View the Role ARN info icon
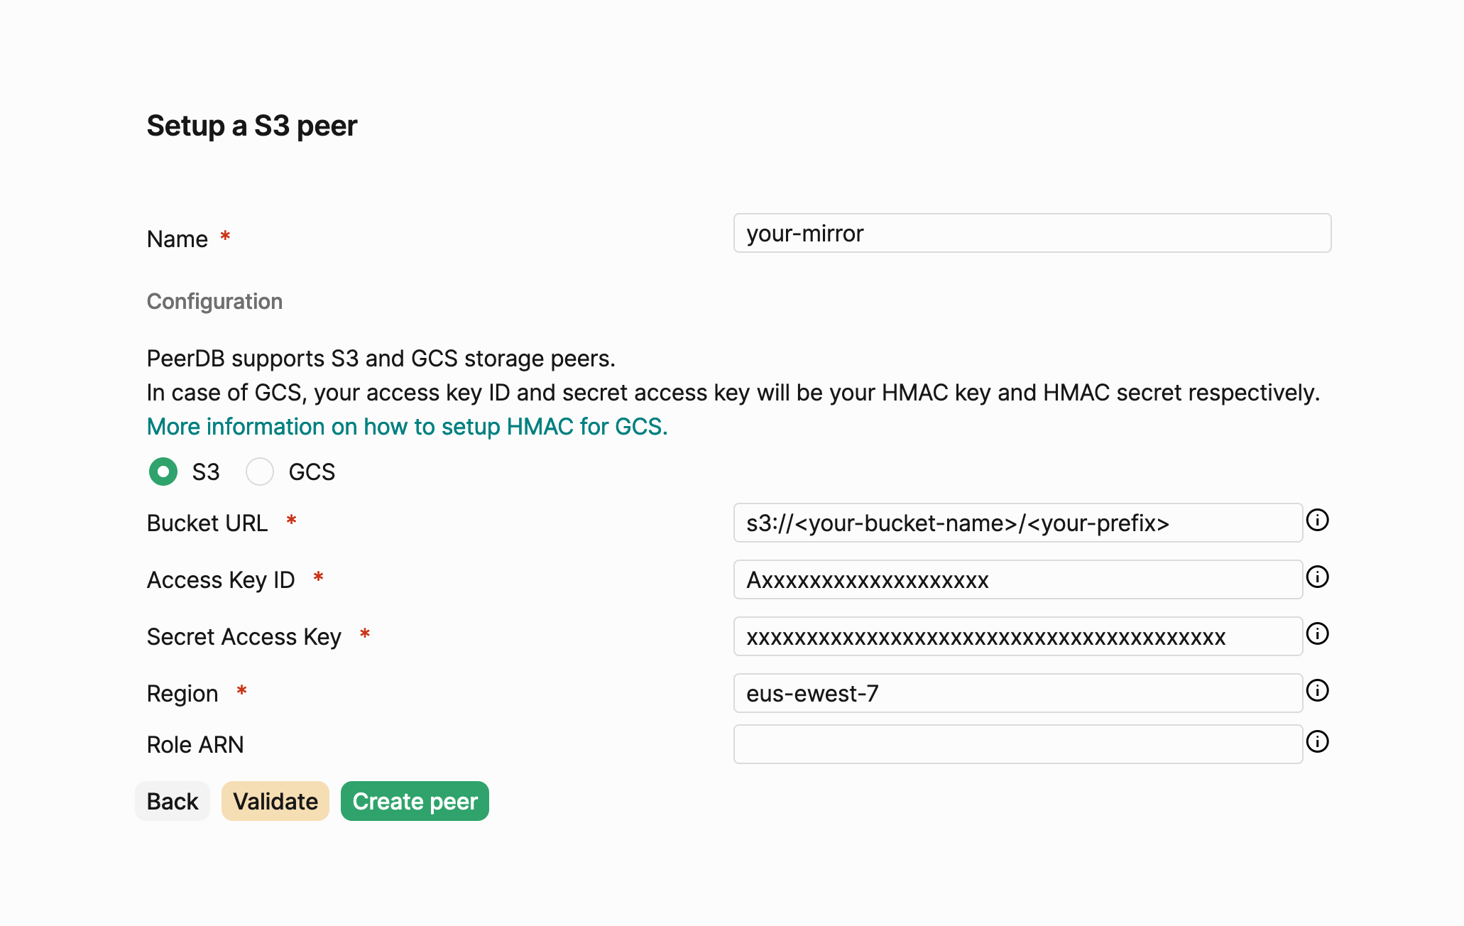The height and width of the screenshot is (926, 1464). click(x=1317, y=742)
